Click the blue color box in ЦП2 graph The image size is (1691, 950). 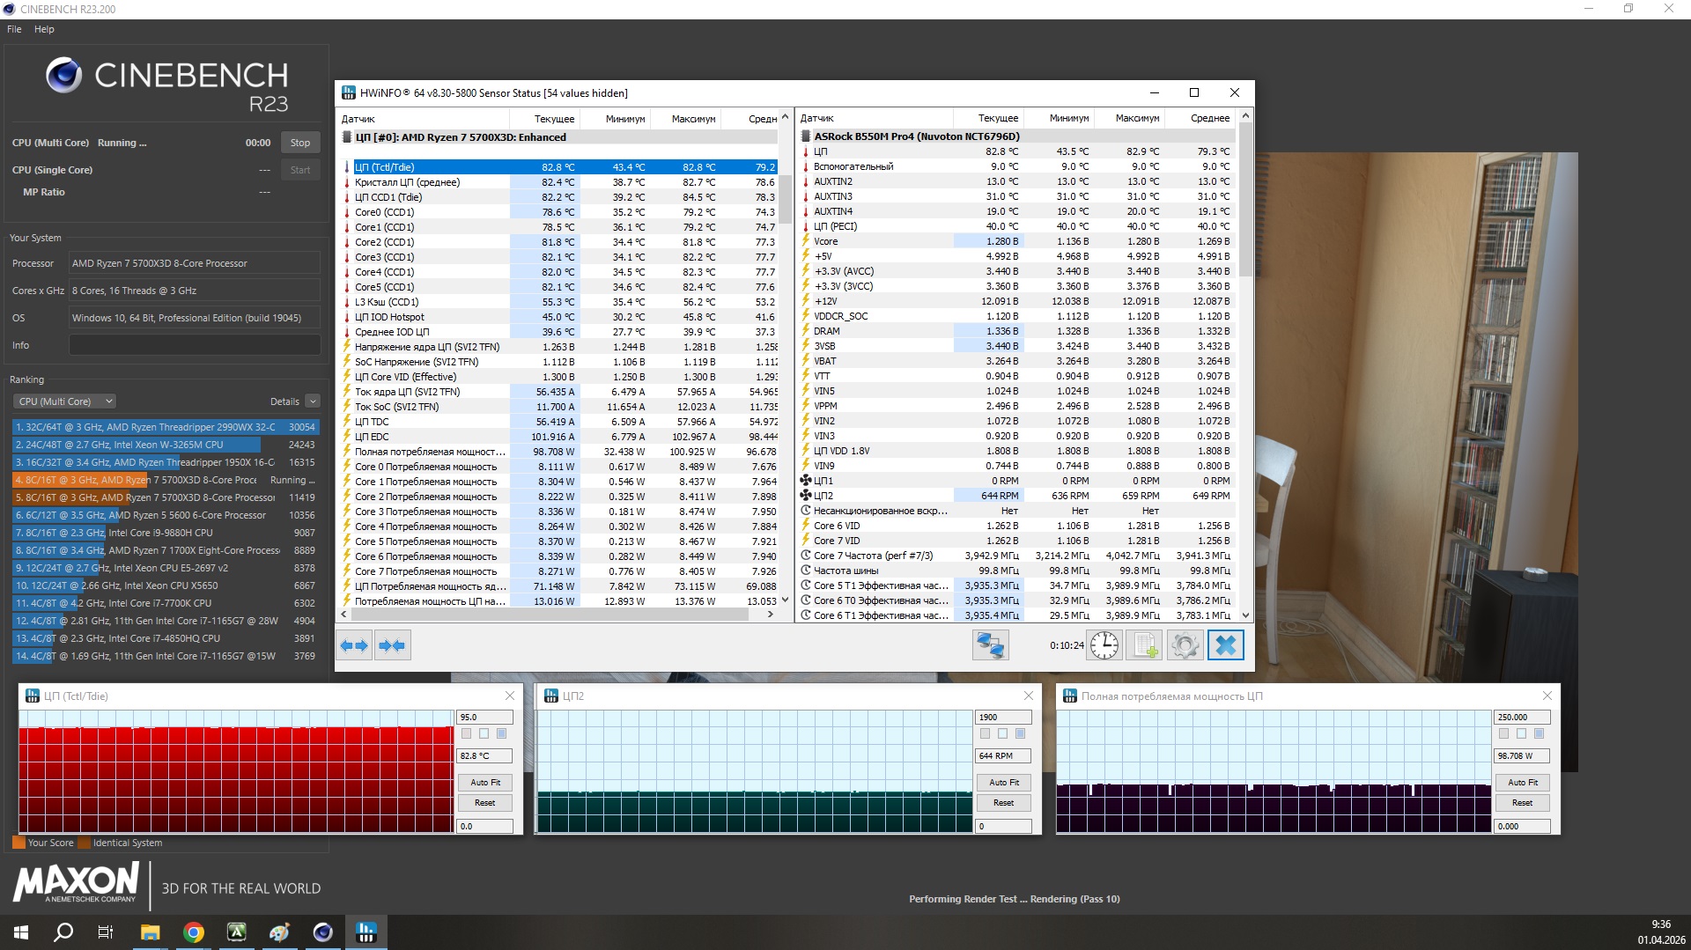(x=1020, y=733)
